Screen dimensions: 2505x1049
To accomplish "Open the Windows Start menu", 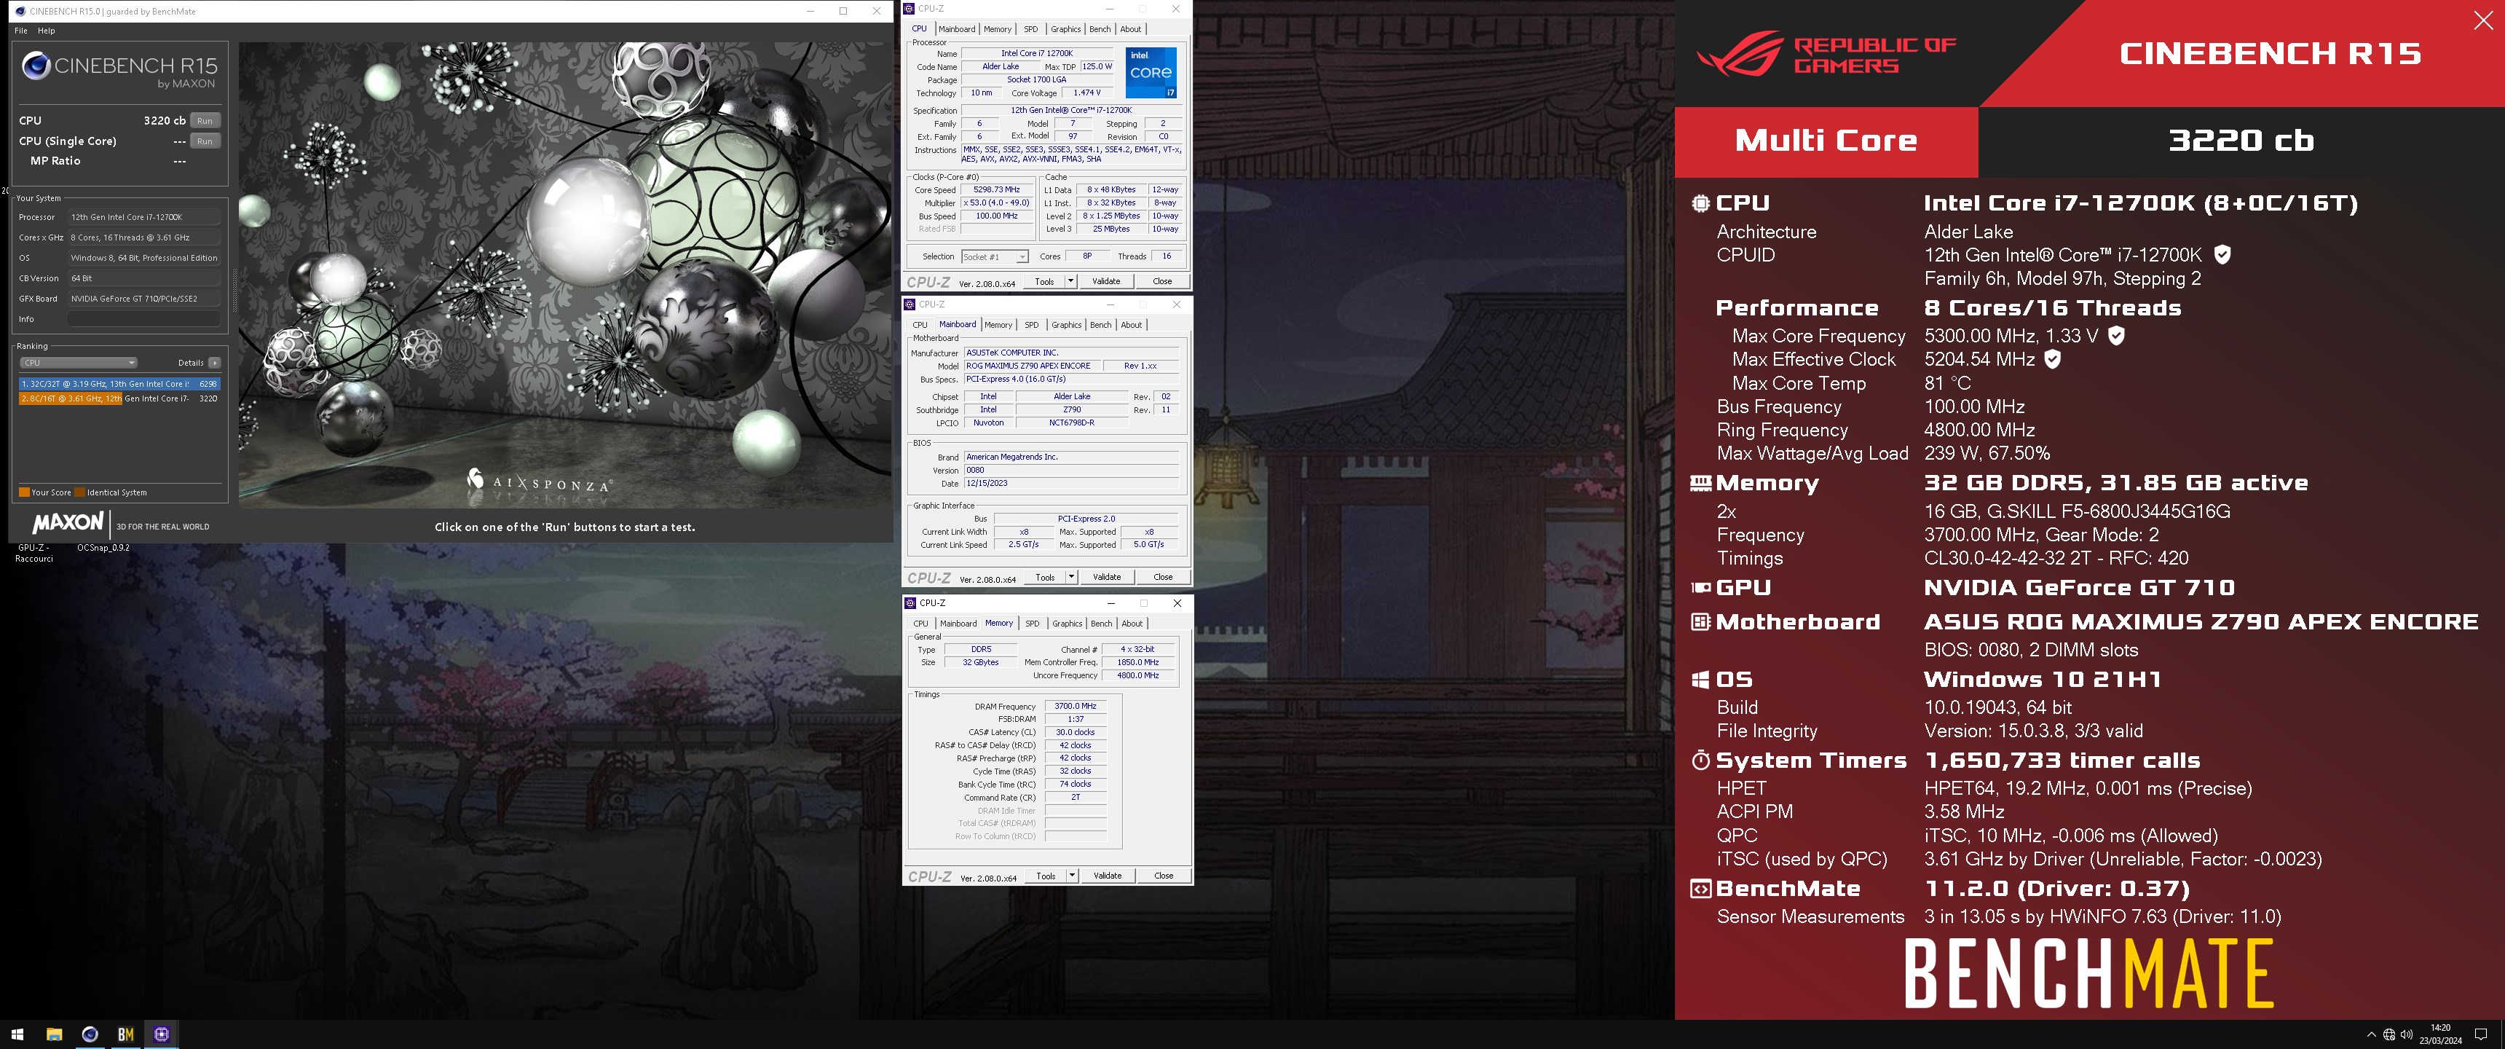I will pyautogui.click(x=17, y=1034).
